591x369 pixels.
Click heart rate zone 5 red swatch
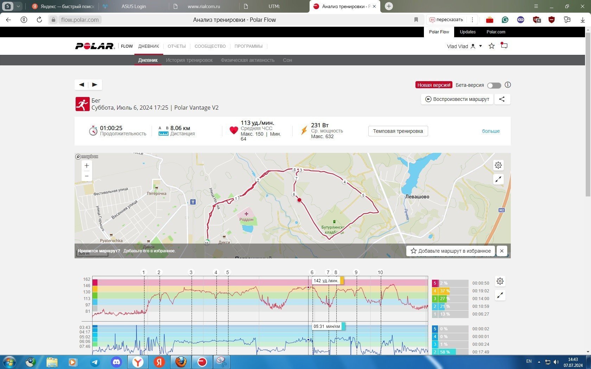(x=435, y=283)
